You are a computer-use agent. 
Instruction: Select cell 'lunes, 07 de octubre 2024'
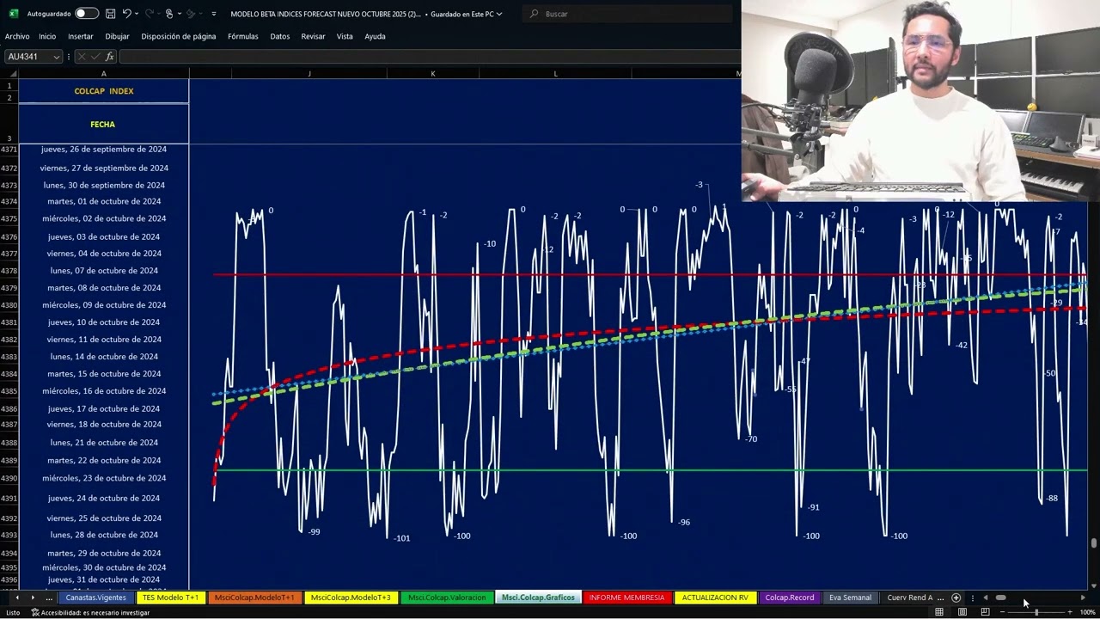(104, 271)
